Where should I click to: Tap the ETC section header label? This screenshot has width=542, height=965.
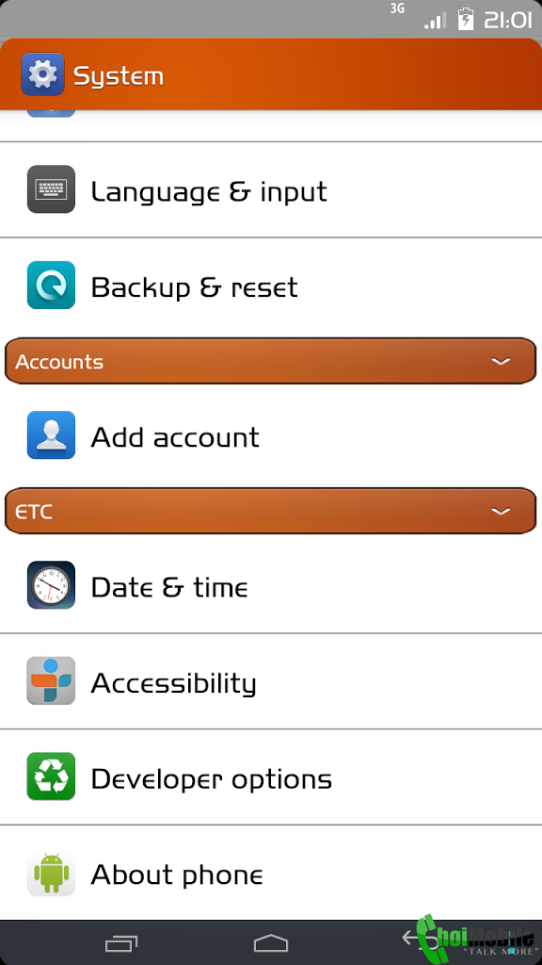(x=34, y=512)
